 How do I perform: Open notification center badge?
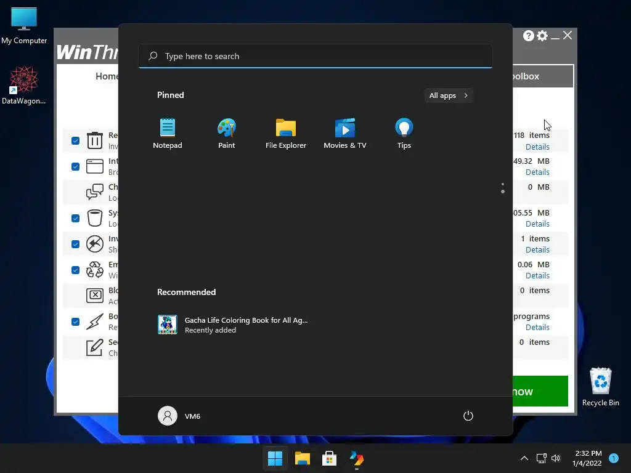(614, 458)
